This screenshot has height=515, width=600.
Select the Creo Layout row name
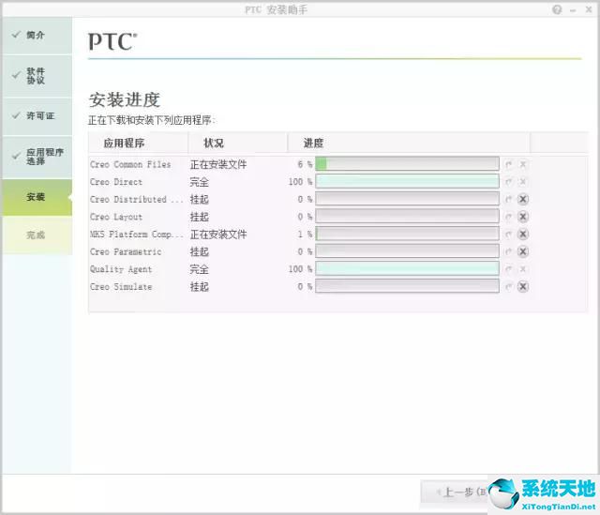[x=116, y=217]
